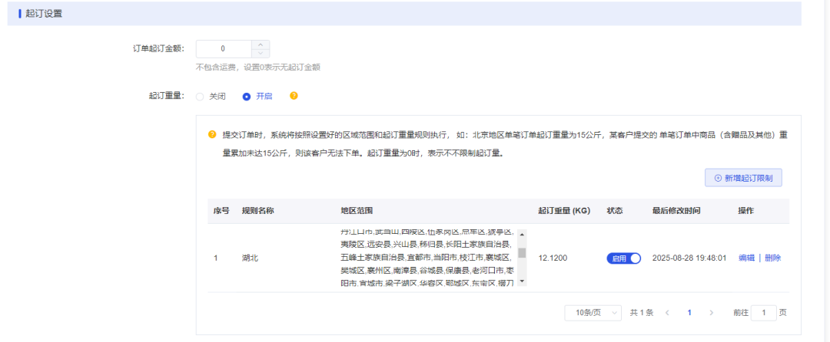The height and width of the screenshot is (342, 830).
Task: Decrease 订单起订金额 with the down arrow
Action: (261, 54)
